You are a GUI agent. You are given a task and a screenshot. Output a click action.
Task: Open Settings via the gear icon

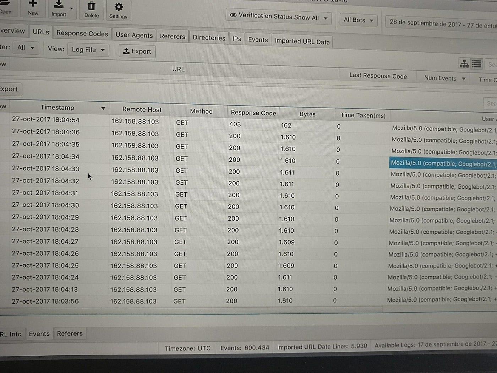(x=119, y=7)
